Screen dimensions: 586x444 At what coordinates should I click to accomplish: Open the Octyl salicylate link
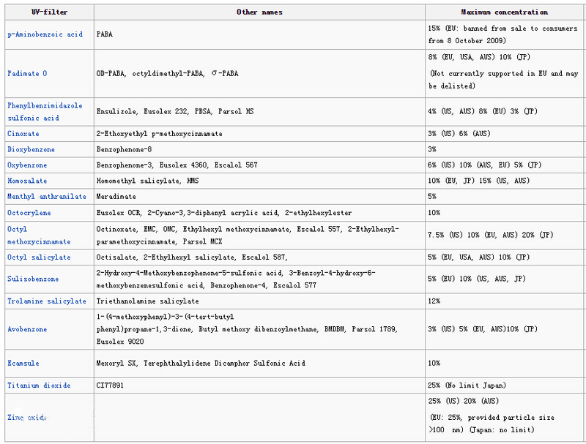(39, 257)
